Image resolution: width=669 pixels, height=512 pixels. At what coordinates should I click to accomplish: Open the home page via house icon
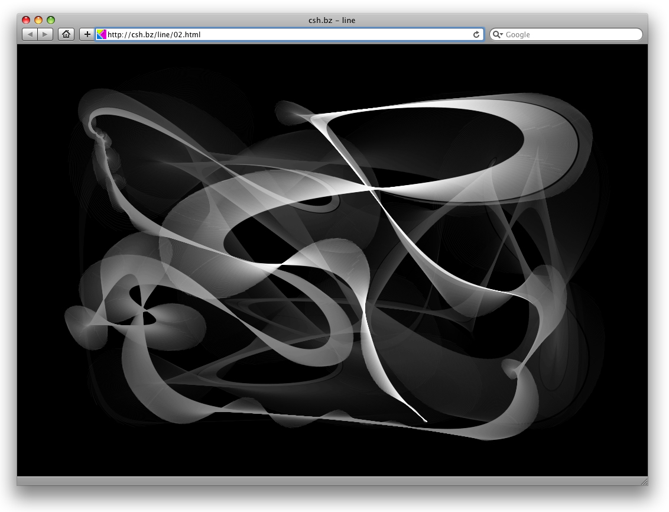[x=66, y=34]
